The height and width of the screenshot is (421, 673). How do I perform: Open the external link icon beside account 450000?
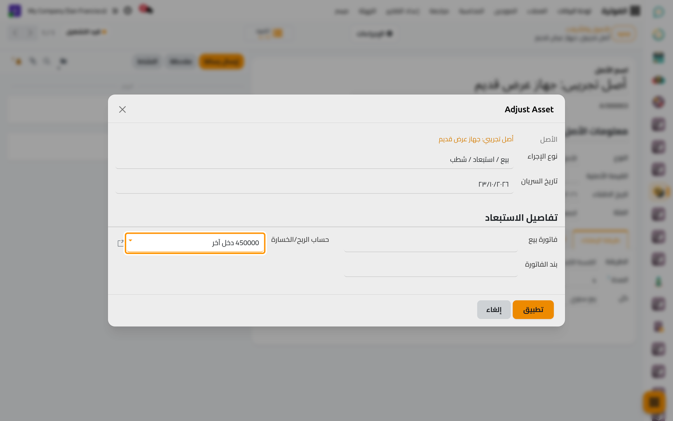(121, 243)
